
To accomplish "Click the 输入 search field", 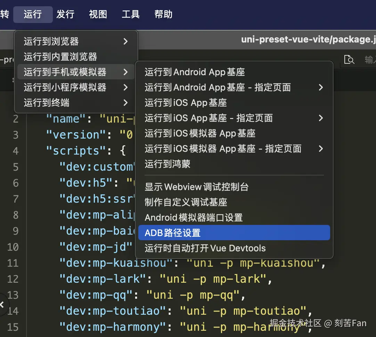I will tap(370, 60).
